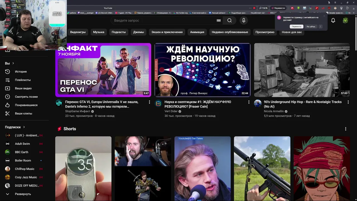Open the on-screen keyboard icon in search
The image size is (357, 201).
tap(219, 20)
